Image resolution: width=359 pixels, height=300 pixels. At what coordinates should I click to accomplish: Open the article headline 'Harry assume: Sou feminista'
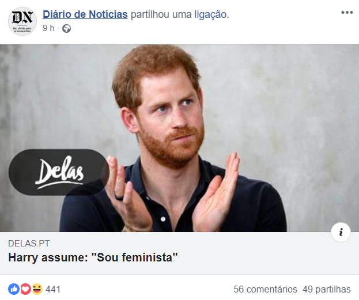[x=93, y=257]
